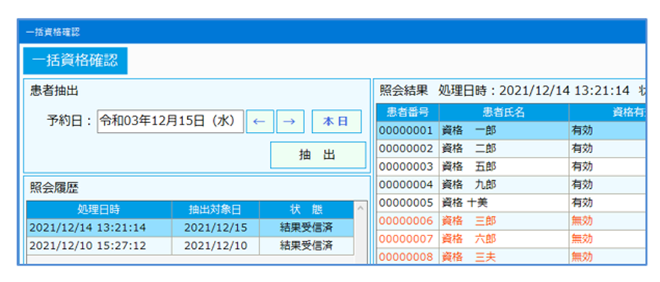
Task: Click the 抽出 button
Action: pos(318,155)
